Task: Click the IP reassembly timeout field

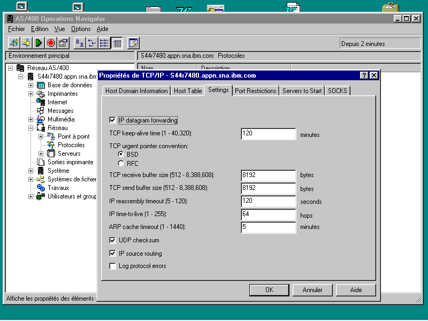Action: (269, 201)
